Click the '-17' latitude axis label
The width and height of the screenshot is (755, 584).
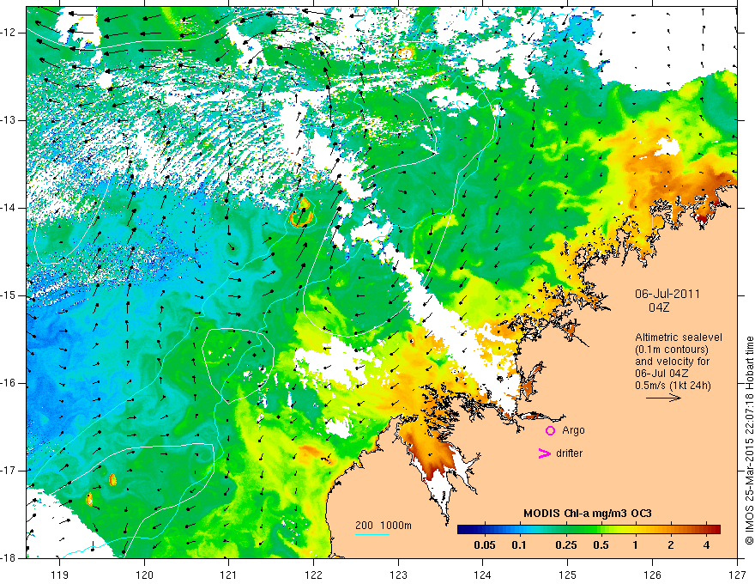click(9, 471)
